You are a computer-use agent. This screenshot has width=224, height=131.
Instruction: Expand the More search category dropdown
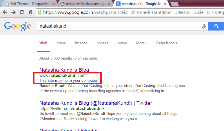142,43
